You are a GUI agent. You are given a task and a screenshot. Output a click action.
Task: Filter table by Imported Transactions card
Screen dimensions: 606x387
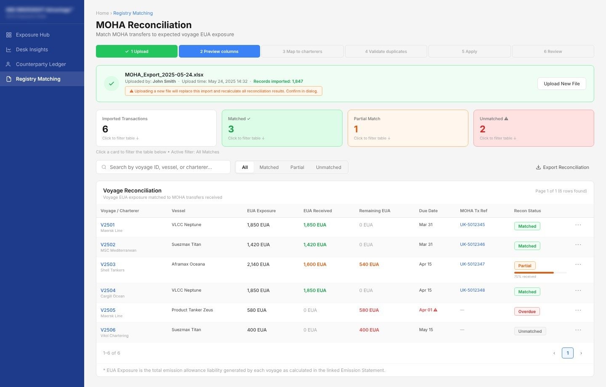[156, 128]
